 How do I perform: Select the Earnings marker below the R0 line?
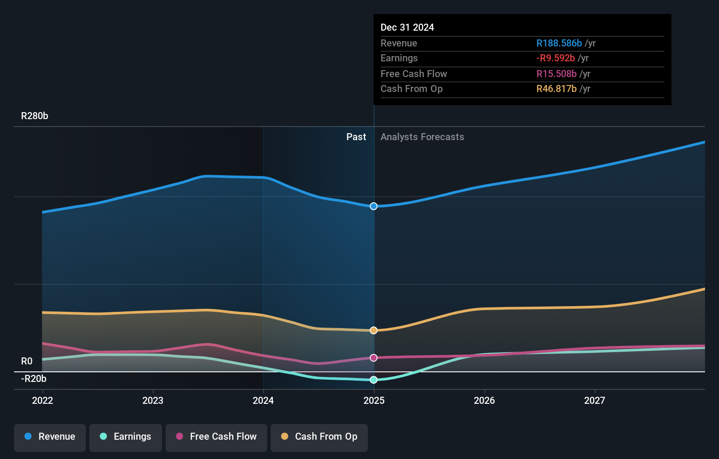(374, 380)
